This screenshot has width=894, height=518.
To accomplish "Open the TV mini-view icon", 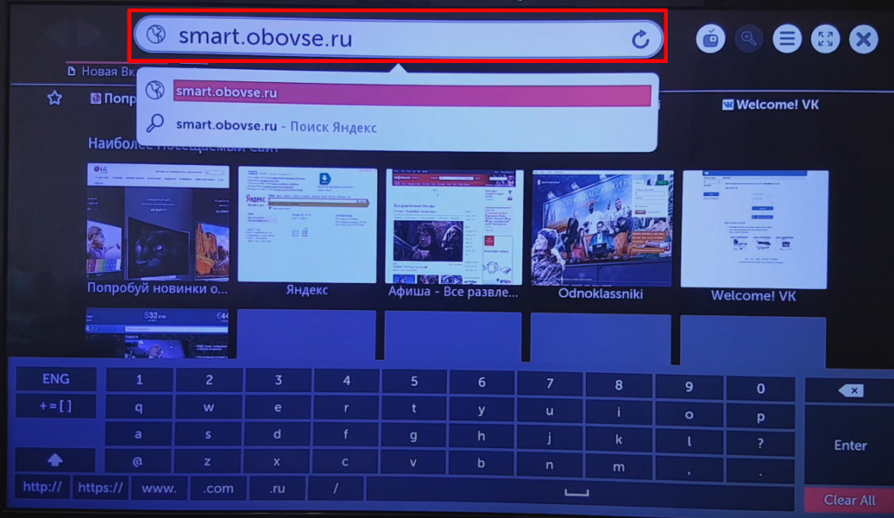I will [x=711, y=38].
